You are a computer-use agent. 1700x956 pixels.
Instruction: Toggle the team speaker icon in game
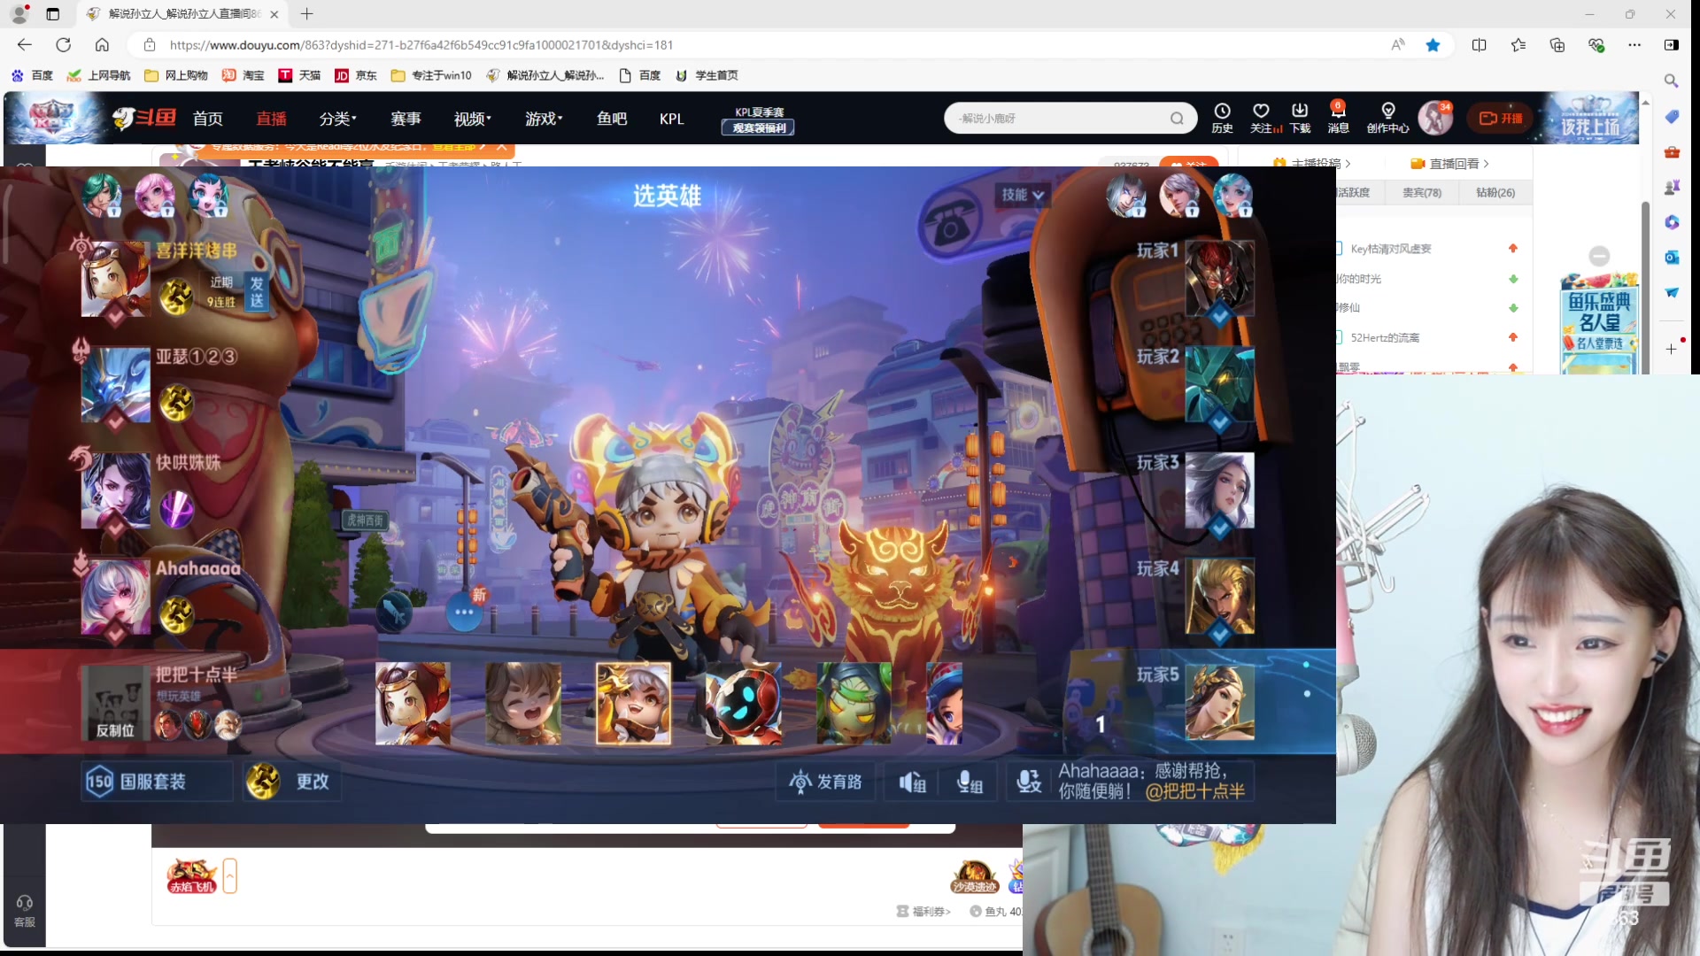[912, 782]
